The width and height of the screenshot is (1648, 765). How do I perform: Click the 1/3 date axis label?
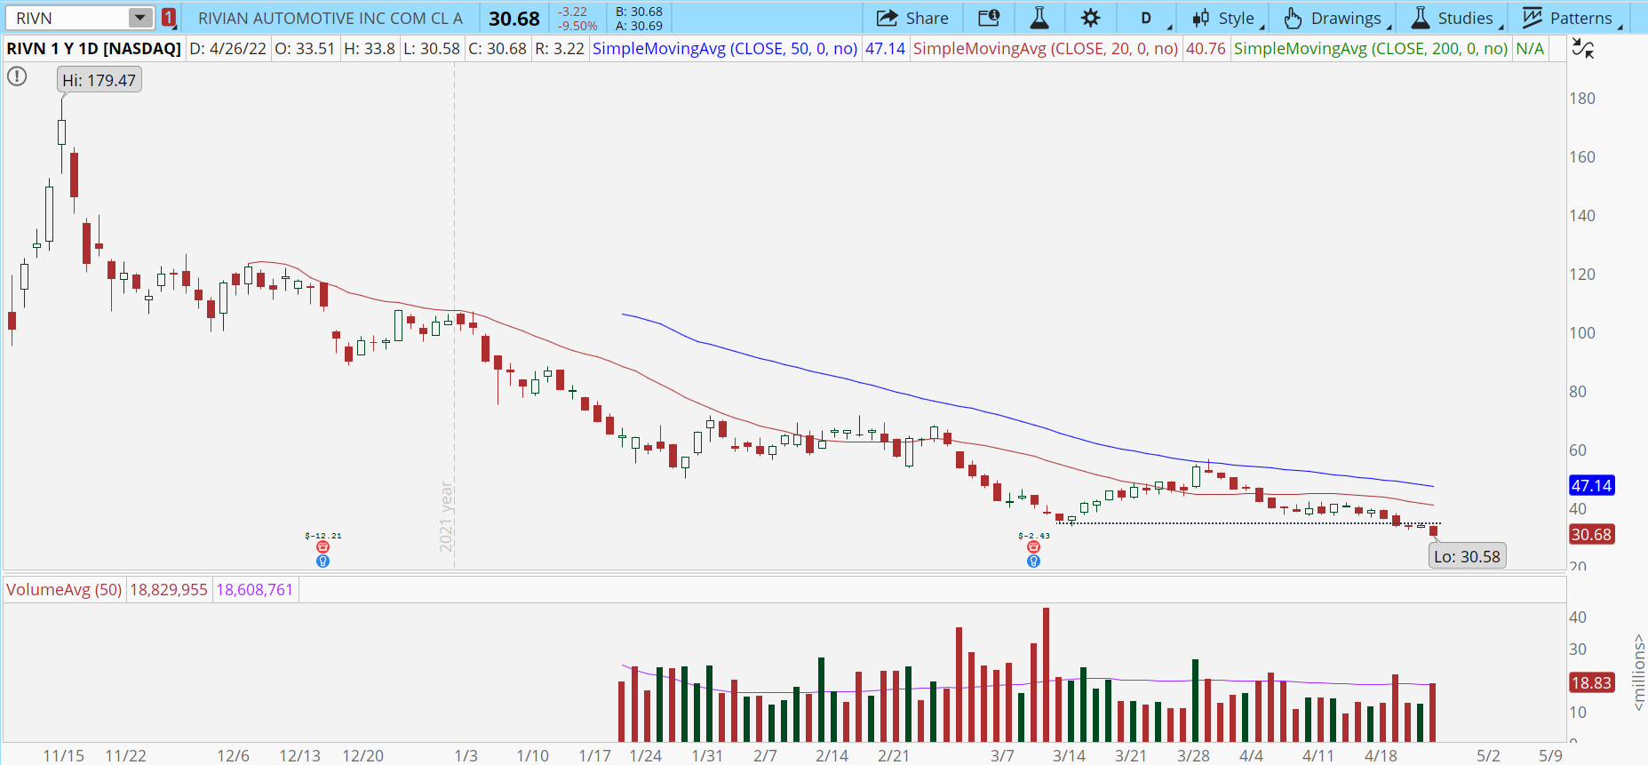coord(466,755)
